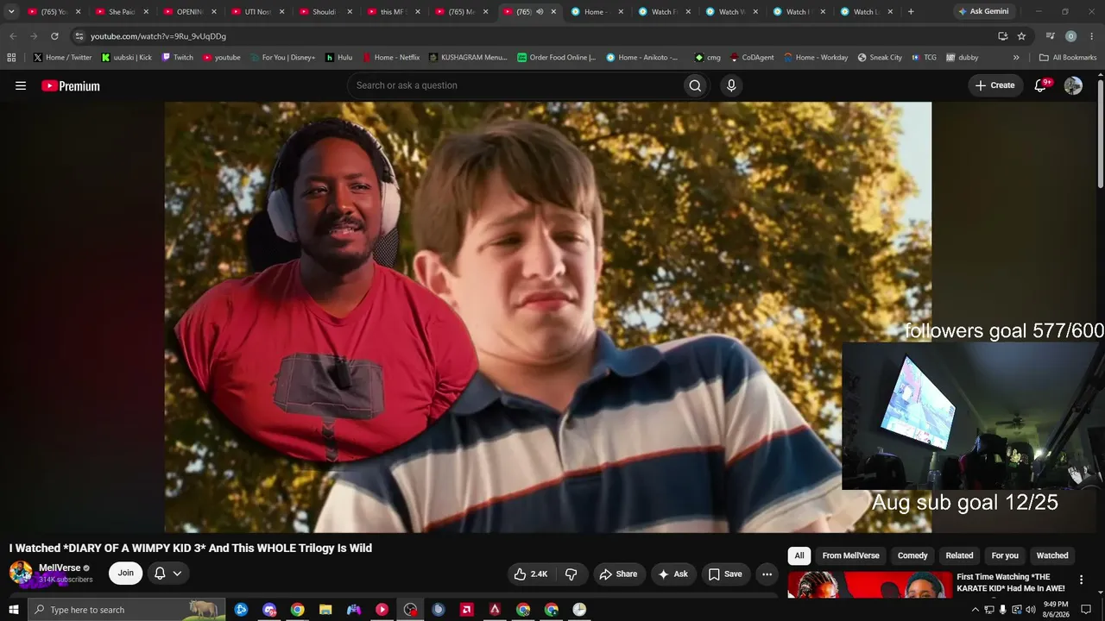Select the All filter chip
The image size is (1105, 621).
click(799, 555)
